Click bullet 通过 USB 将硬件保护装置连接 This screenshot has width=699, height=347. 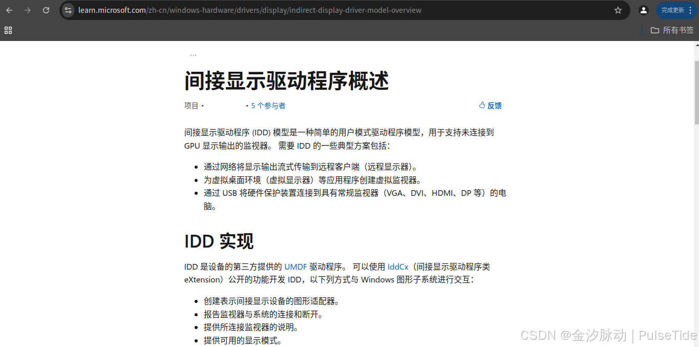tap(355, 199)
